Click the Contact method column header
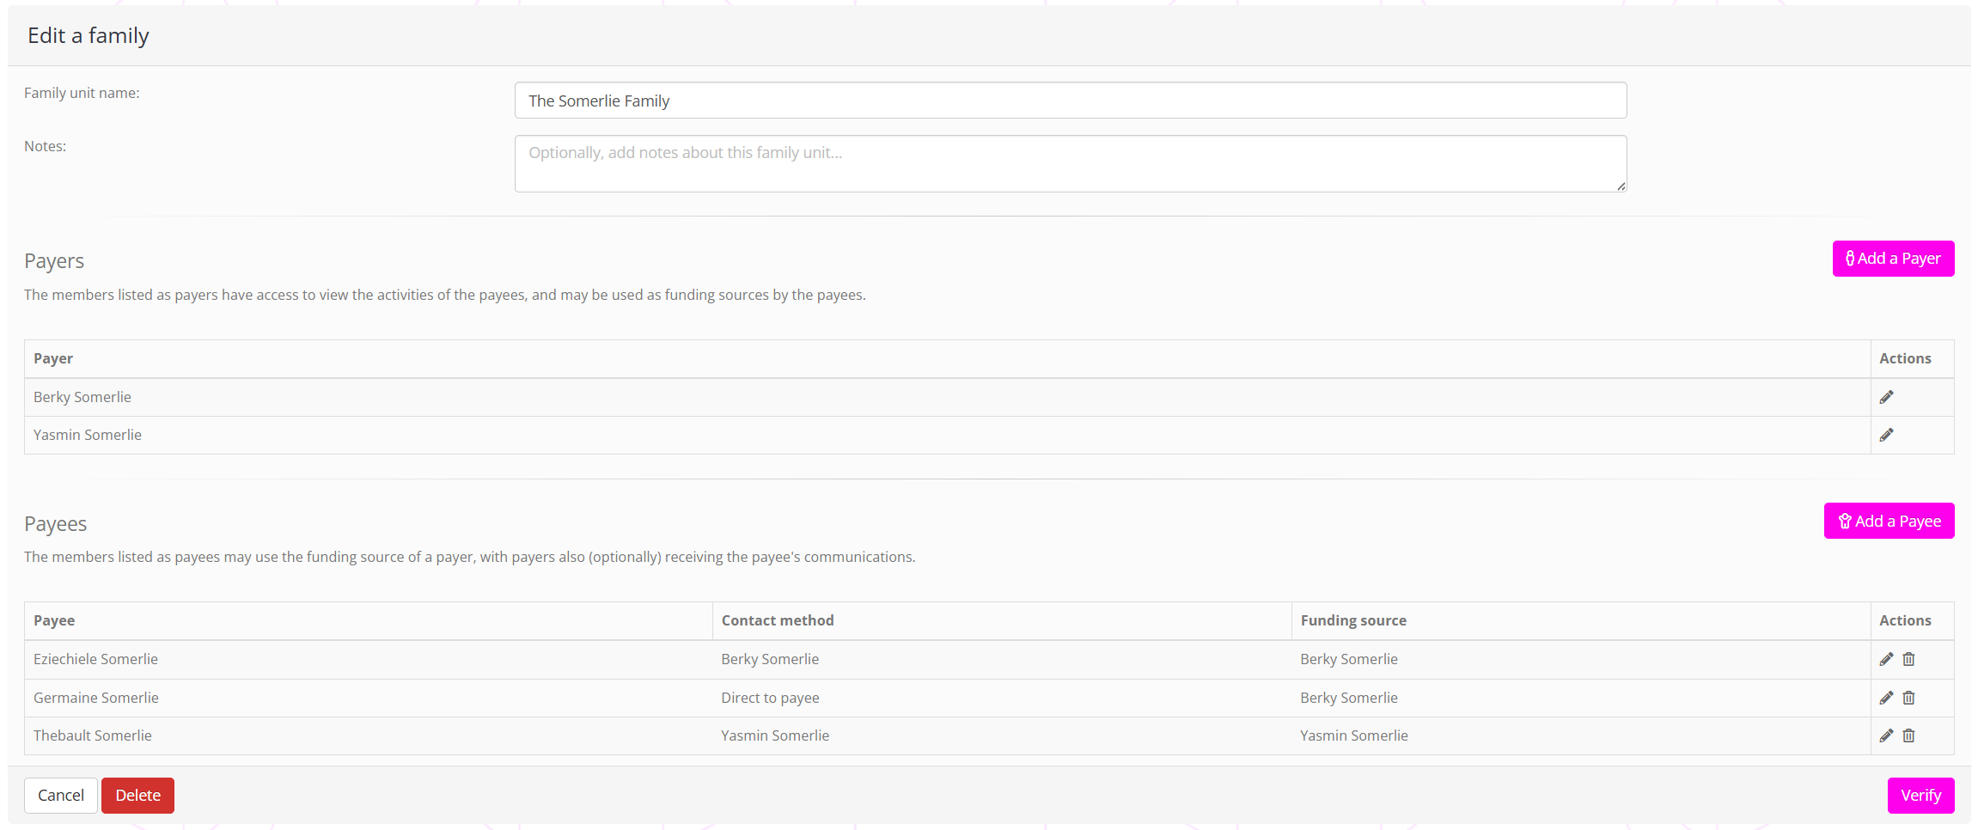The image size is (1978, 830). [778, 620]
